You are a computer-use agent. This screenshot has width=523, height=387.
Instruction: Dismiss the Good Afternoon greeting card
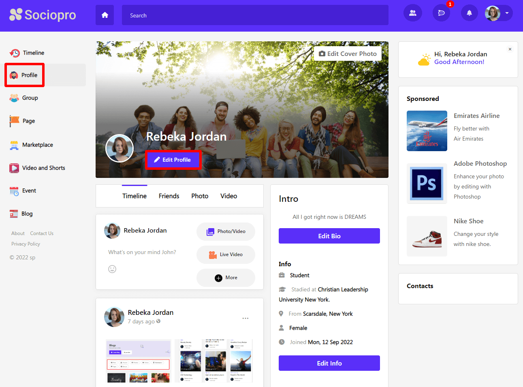(510, 49)
